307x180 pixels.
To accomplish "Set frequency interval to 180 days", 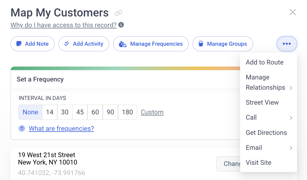I will pos(127,112).
